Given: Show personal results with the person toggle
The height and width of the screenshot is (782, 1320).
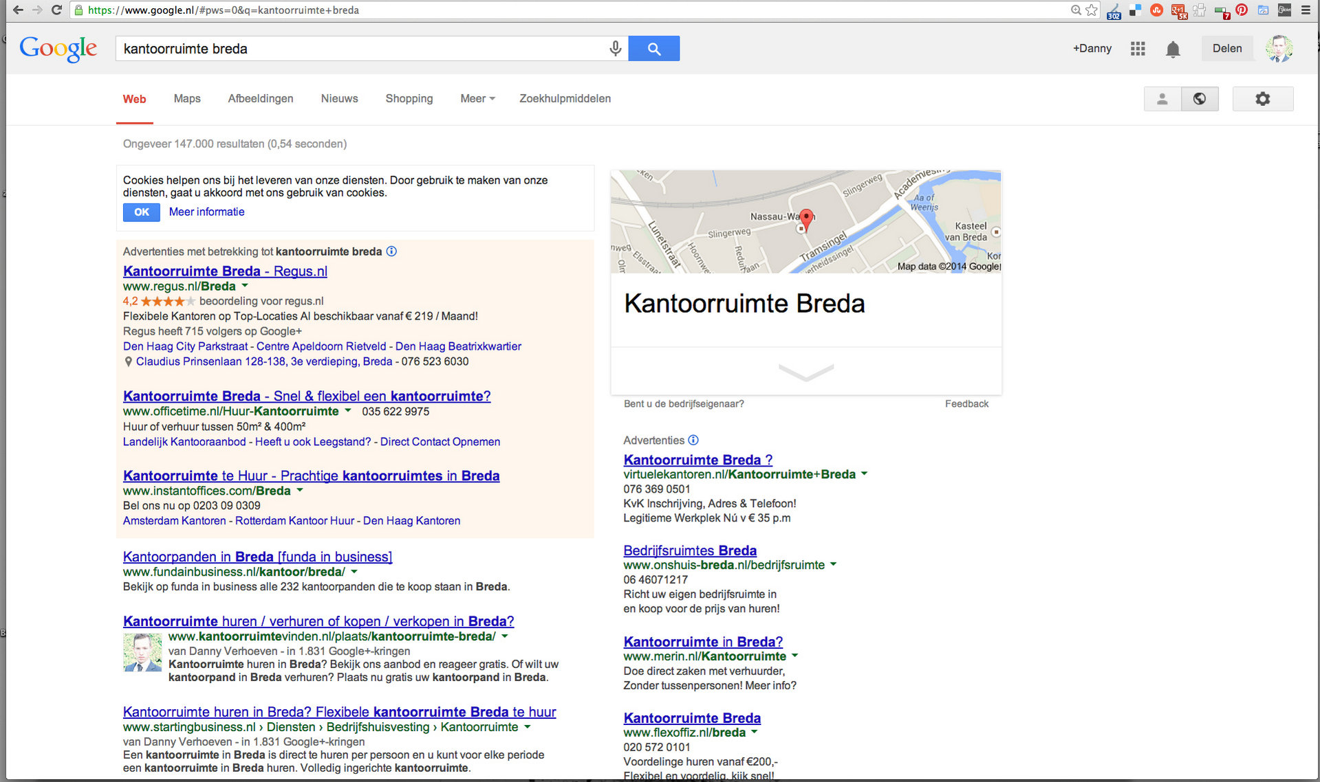Looking at the screenshot, I should [1162, 98].
